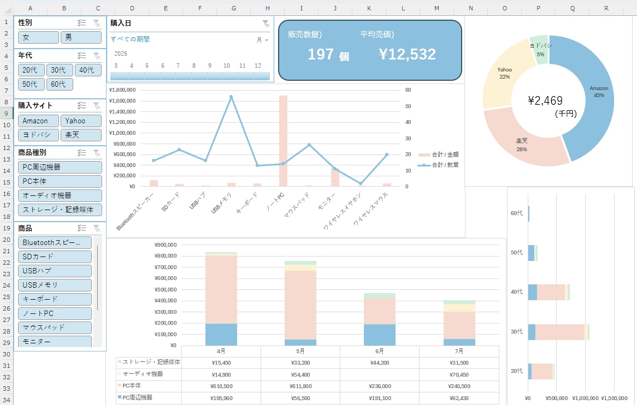Image resolution: width=637 pixels, height=405 pixels.
Task: Click the 合計 / 金額 legend entry
Action: point(439,154)
